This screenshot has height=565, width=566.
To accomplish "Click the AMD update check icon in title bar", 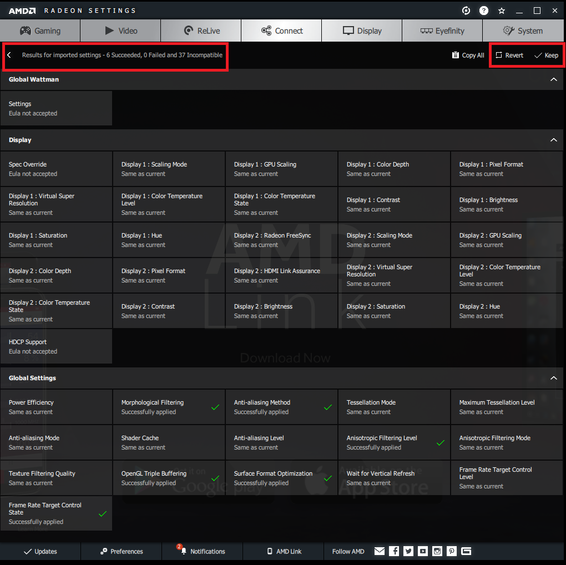I will tap(466, 11).
